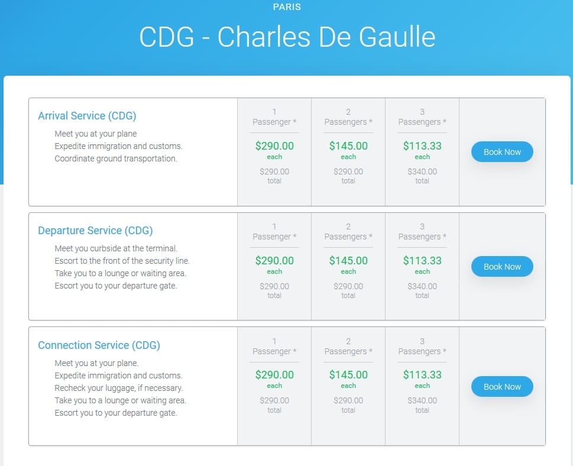Select 1 Passenger price for Departure Service
This screenshot has height=466, width=573.
coord(274,261)
